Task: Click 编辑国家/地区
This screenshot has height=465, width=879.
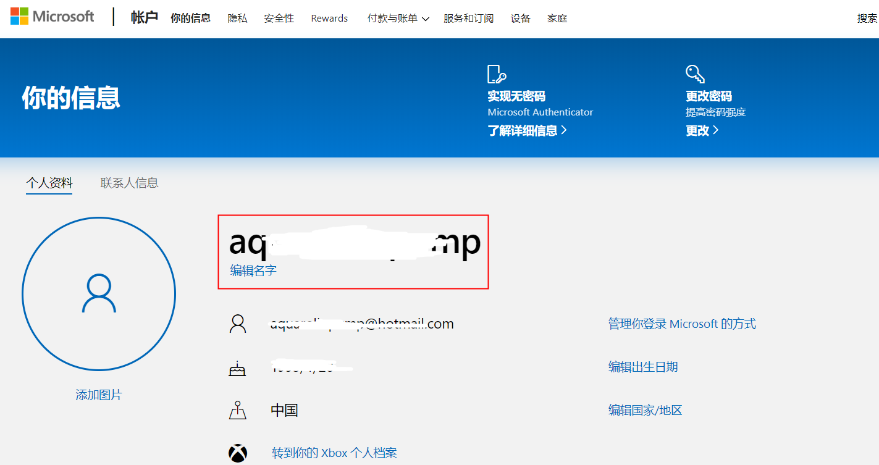Action: click(644, 409)
